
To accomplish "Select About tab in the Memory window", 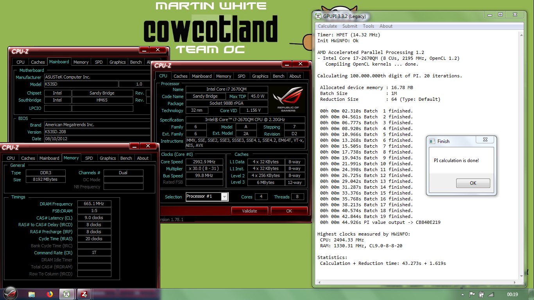I will pyautogui.click(x=143, y=158).
